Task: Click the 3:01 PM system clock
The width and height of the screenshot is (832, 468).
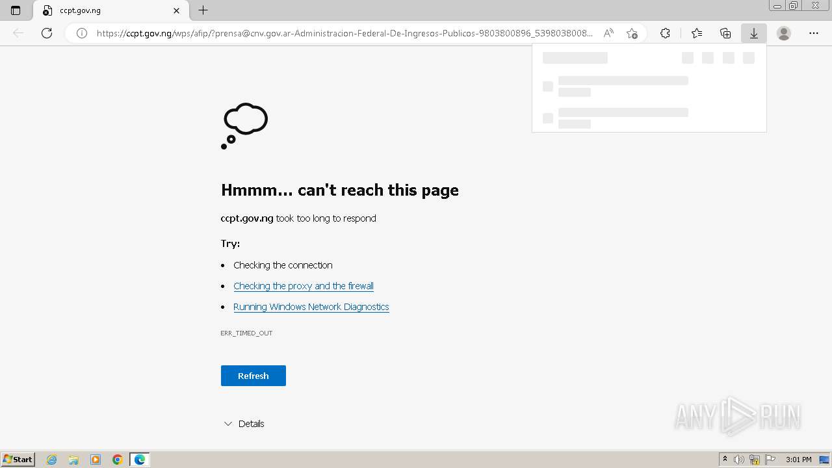Action: (x=798, y=460)
